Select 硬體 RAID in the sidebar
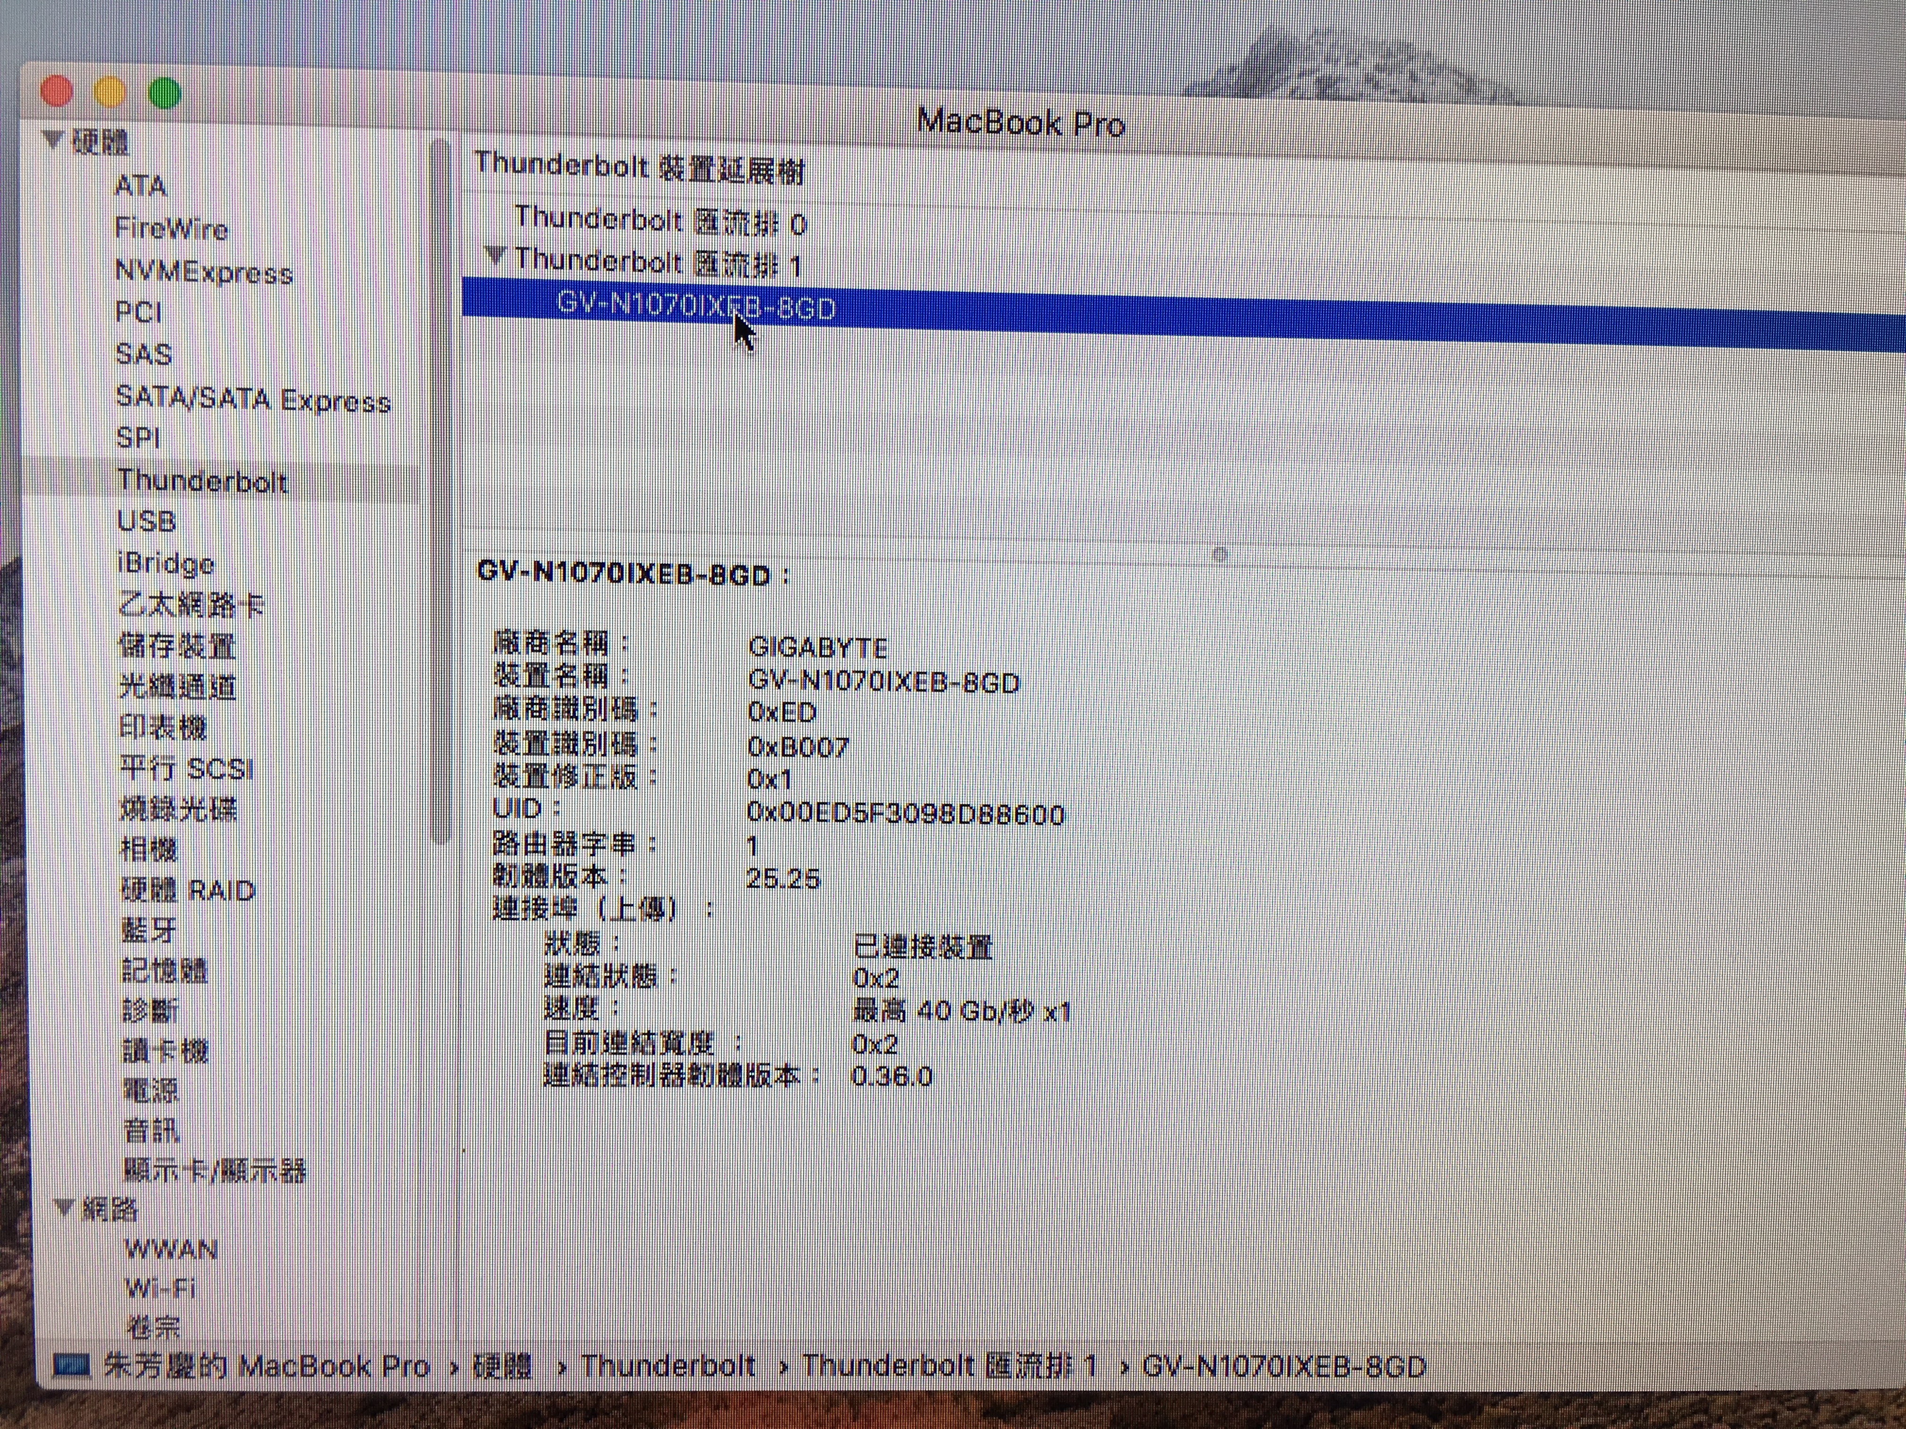Screen dimensions: 1906x1429 pyautogui.click(x=188, y=890)
